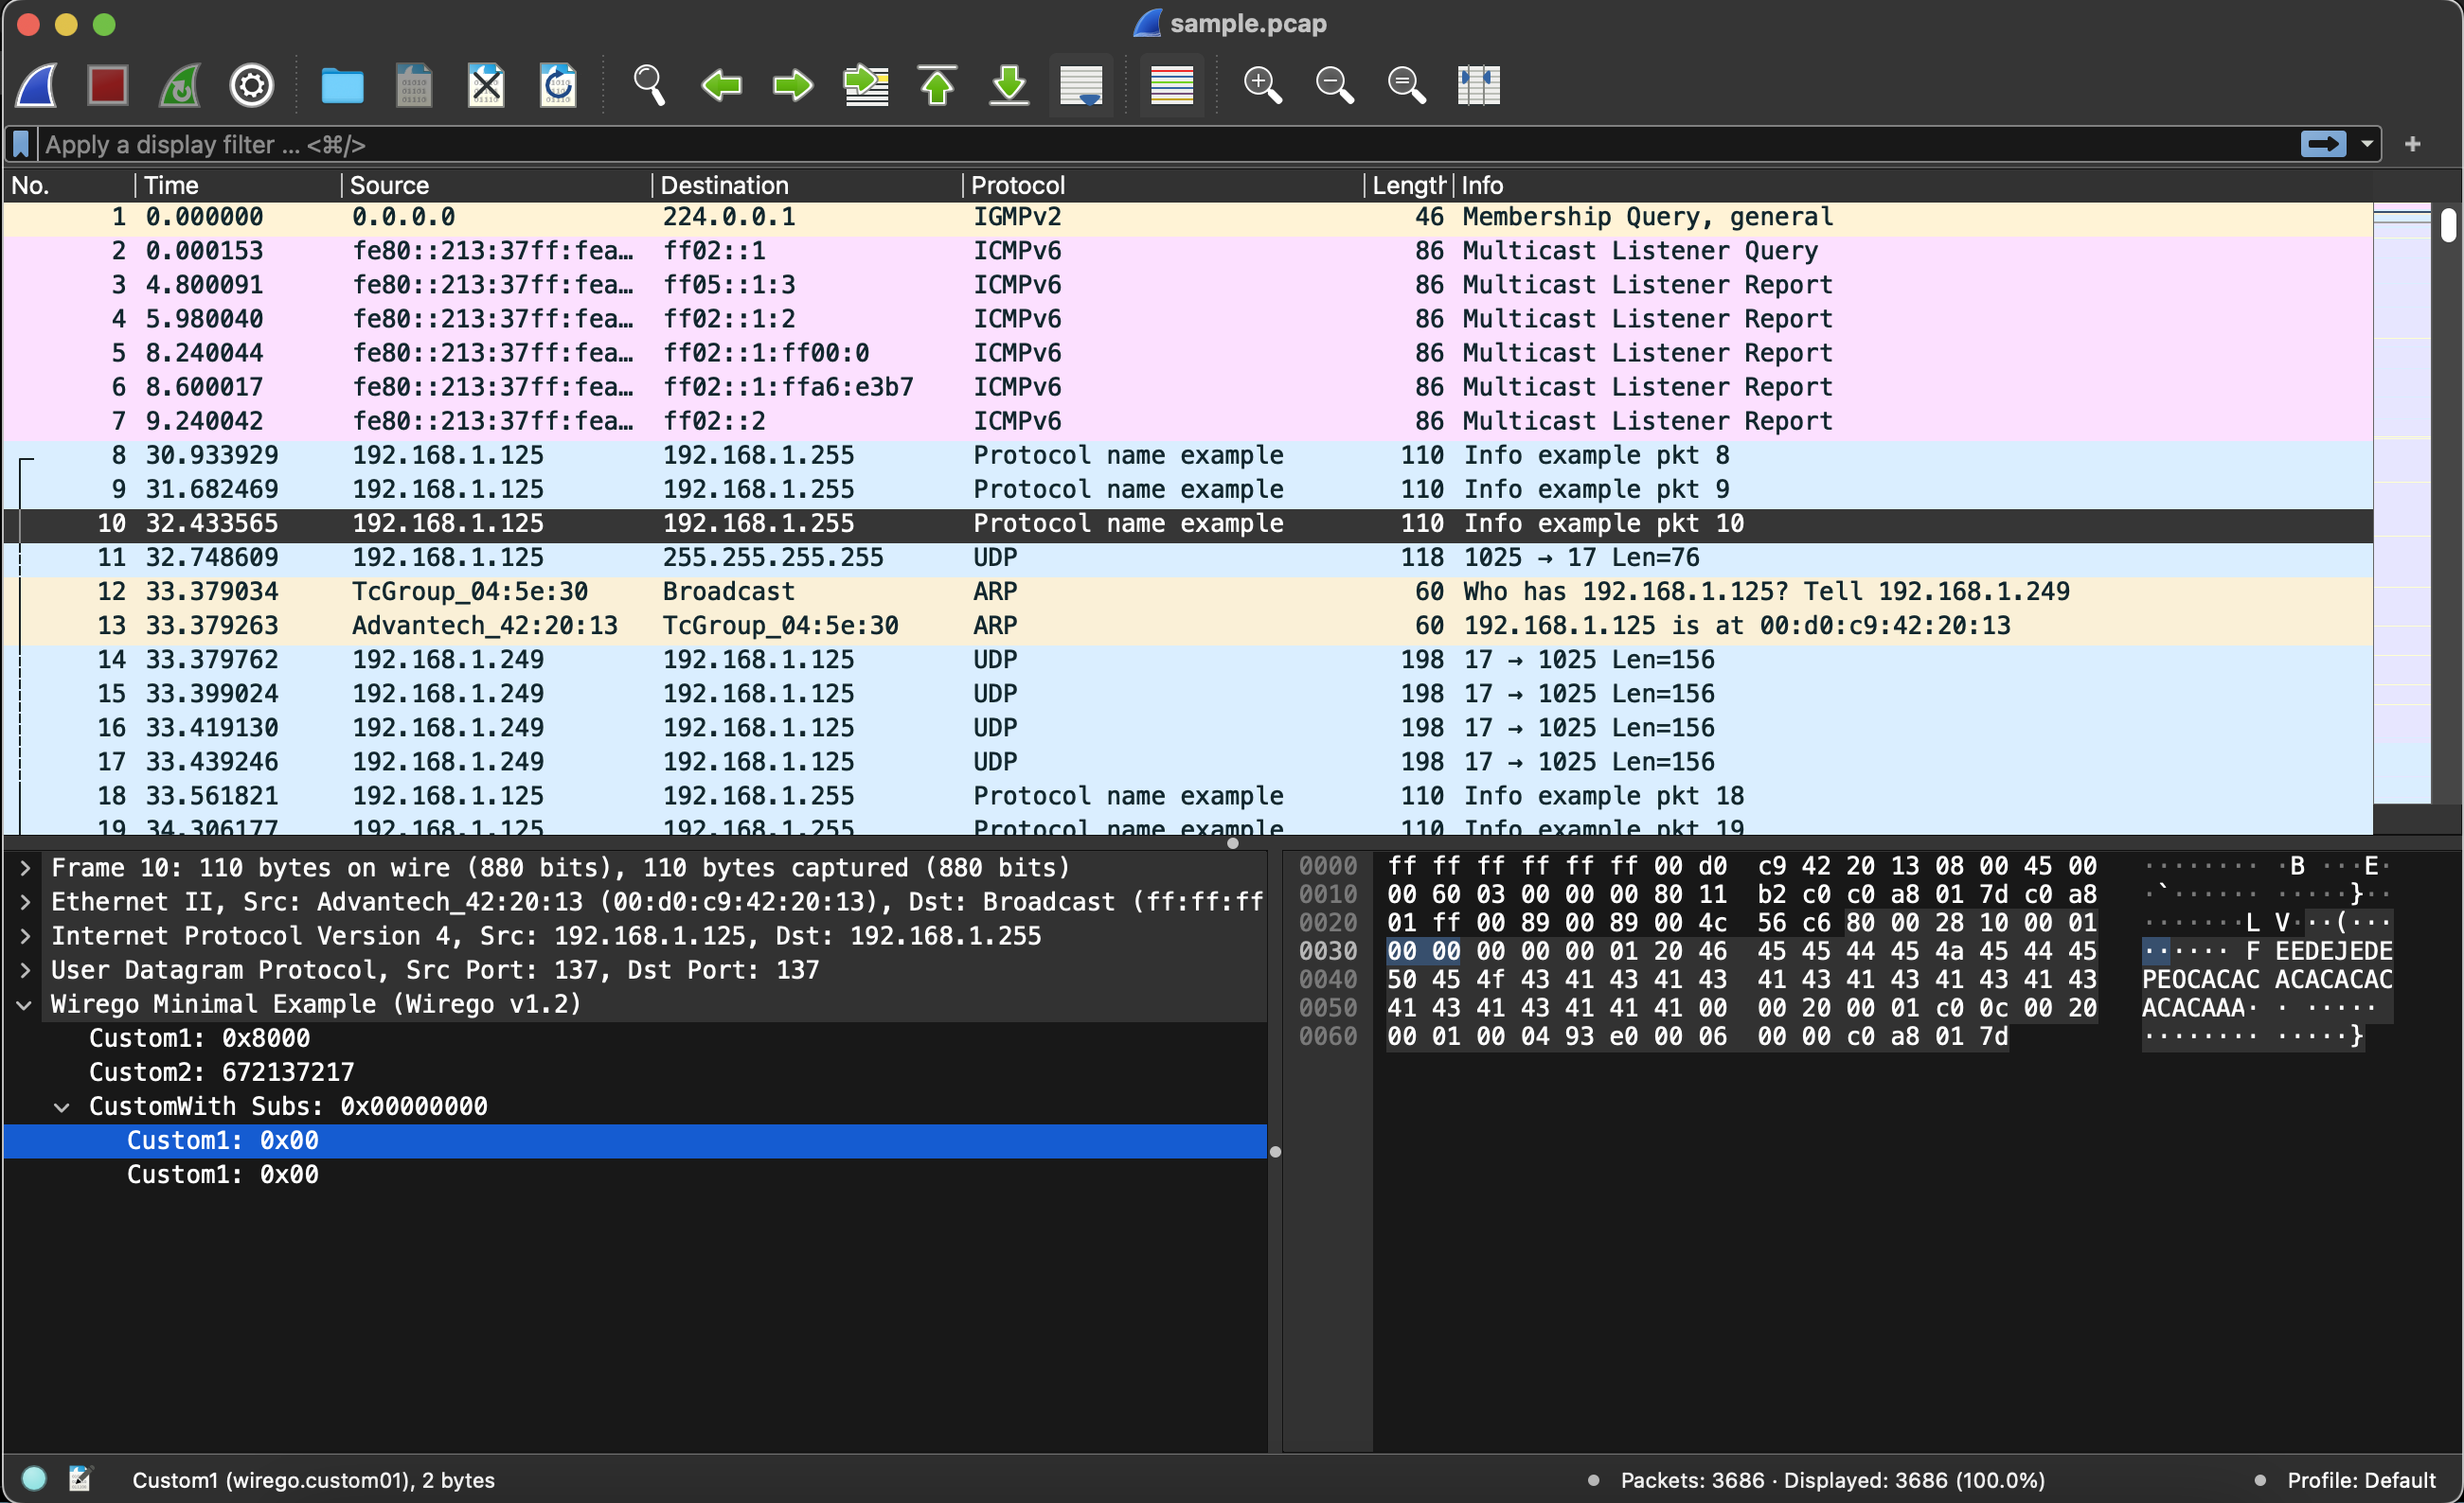This screenshot has height=1503, width=2464.
Task: Select packet 2 Multicast Listener Query
Action: coord(1188,251)
